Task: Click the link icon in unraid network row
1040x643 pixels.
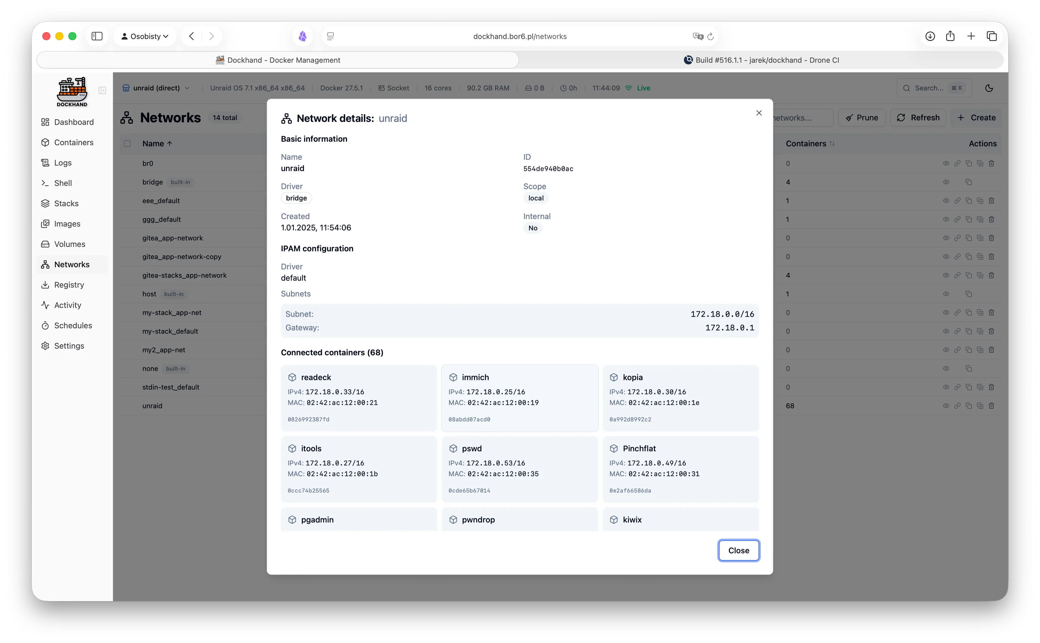Action: point(957,406)
